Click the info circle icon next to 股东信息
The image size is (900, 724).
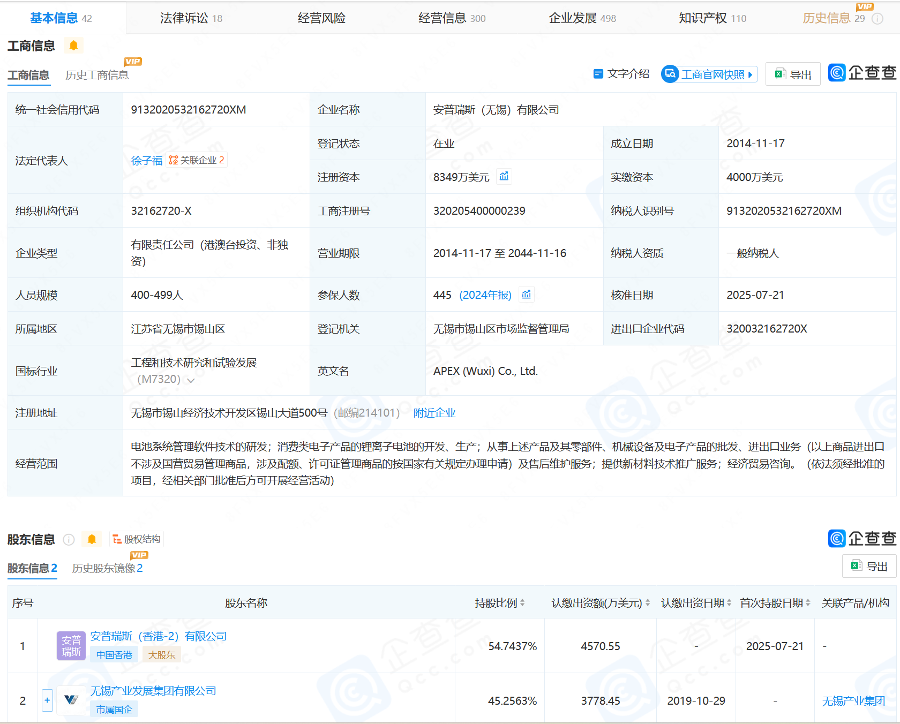pos(69,540)
